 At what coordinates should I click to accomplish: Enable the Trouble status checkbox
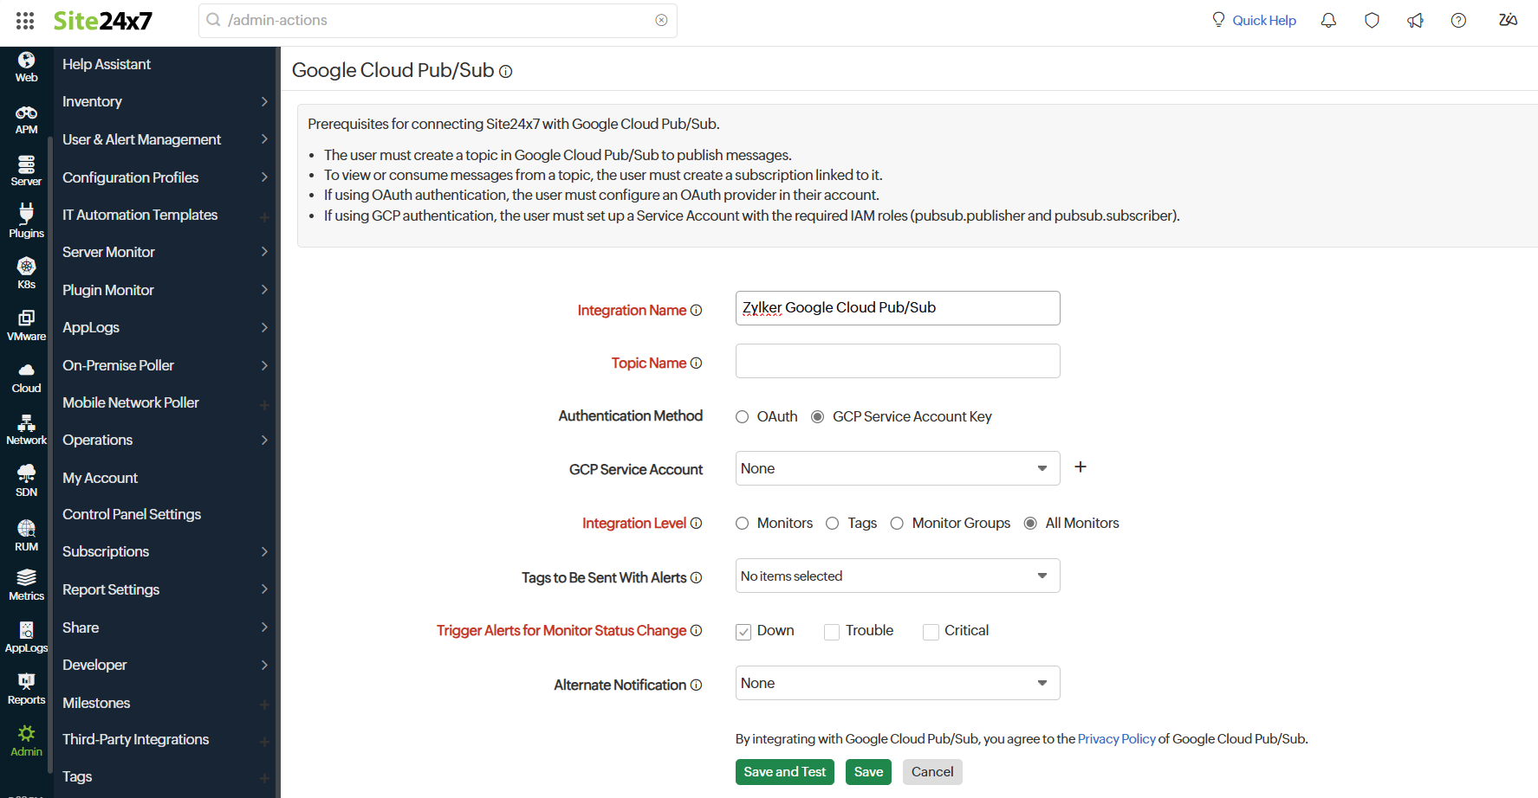pyautogui.click(x=832, y=632)
